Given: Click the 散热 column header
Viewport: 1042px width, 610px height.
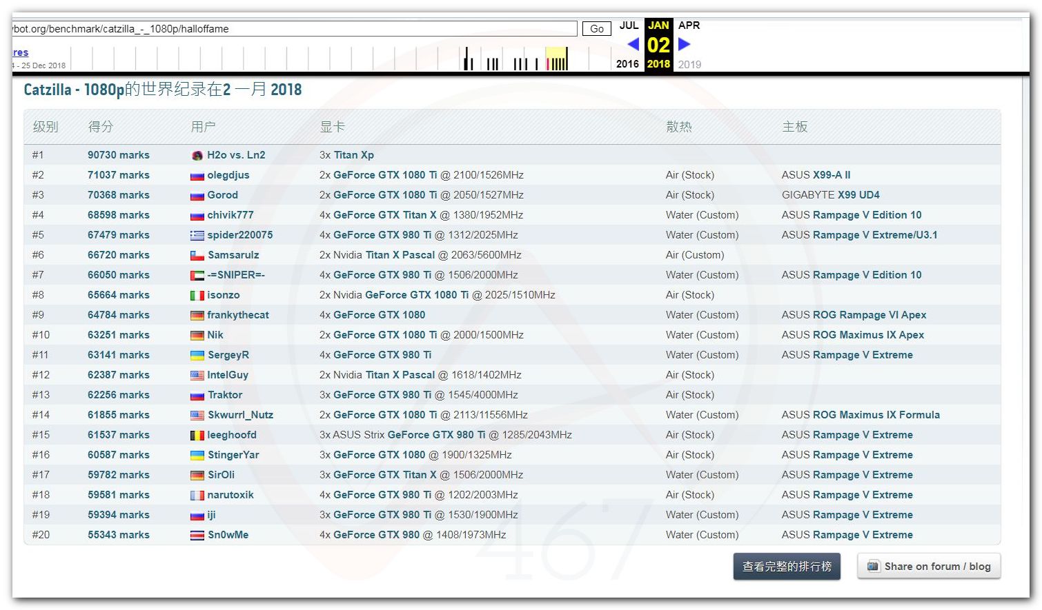Looking at the screenshot, I should point(679,127).
